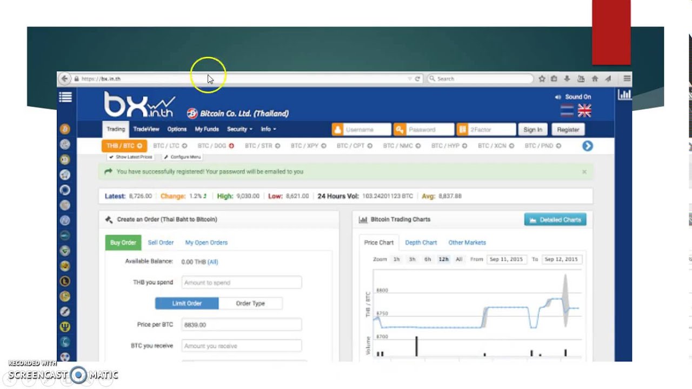The width and height of the screenshot is (692, 389).
Task: Open the My Funds menu item
Action: point(207,129)
